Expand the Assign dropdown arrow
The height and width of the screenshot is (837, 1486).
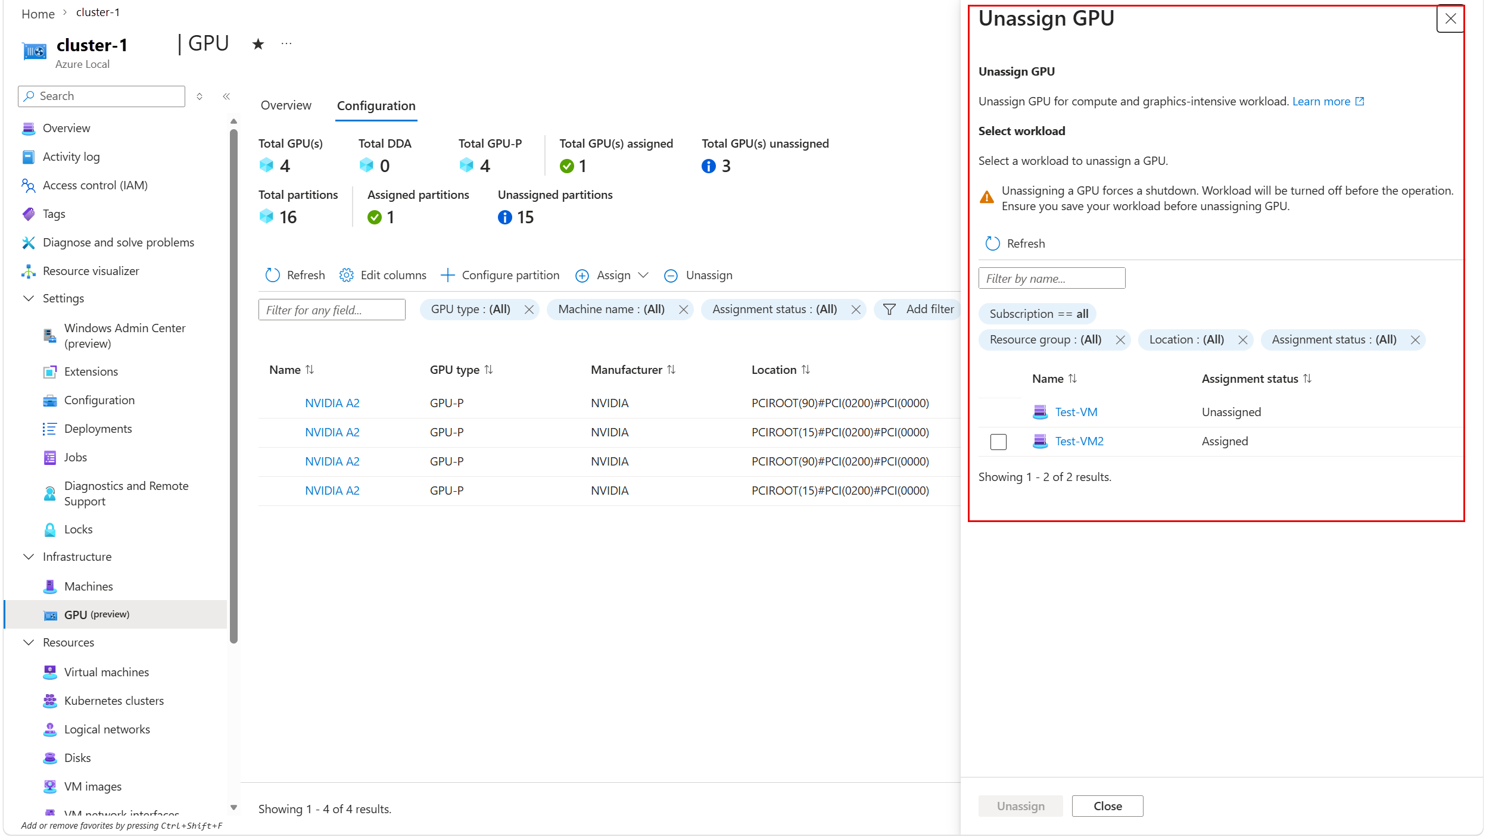click(x=643, y=275)
